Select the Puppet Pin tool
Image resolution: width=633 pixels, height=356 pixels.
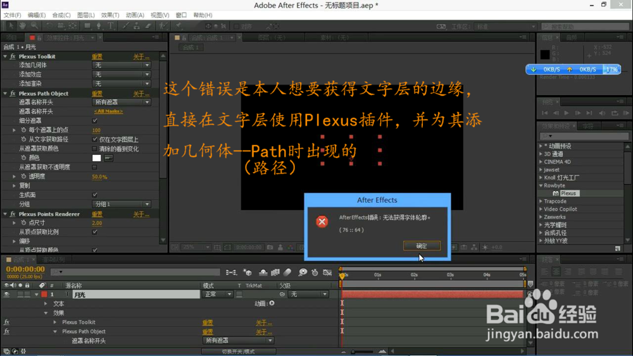[179, 26]
